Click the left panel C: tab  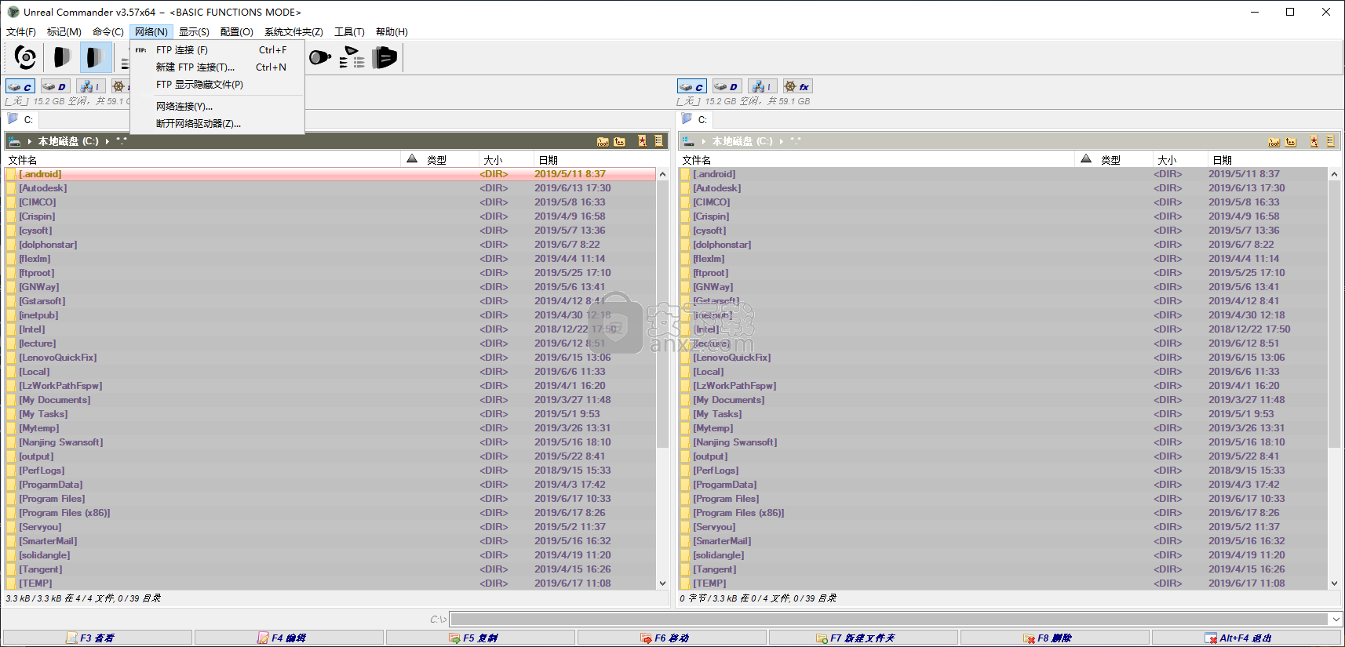point(21,119)
